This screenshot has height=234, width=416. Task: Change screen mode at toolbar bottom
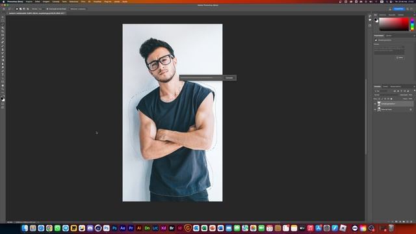[3, 107]
